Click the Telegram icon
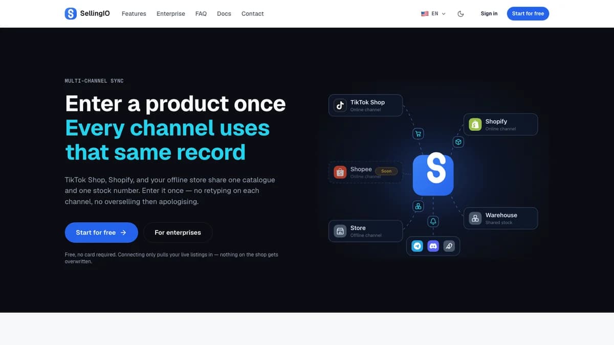Image resolution: width=614 pixels, height=345 pixels. point(418,246)
